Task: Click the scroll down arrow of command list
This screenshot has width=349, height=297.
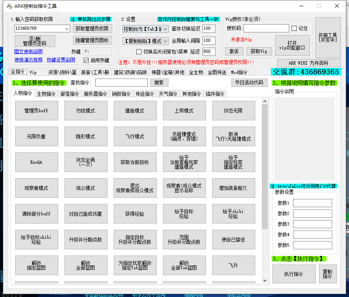Action: coord(265,281)
